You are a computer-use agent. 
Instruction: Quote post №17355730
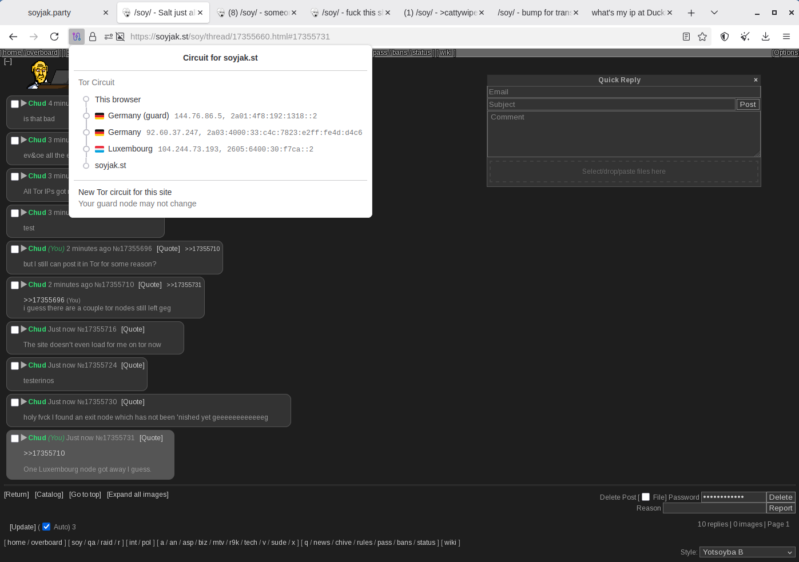pyautogui.click(x=133, y=402)
